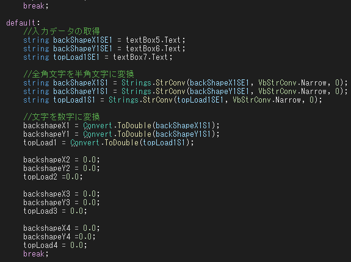Click ToDouble on the backshapeY1 line
The height and width of the screenshot is (262, 351).
[134, 134]
